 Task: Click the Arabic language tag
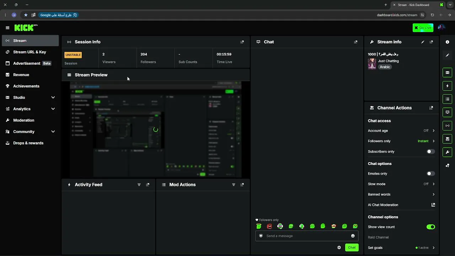[385, 67]
